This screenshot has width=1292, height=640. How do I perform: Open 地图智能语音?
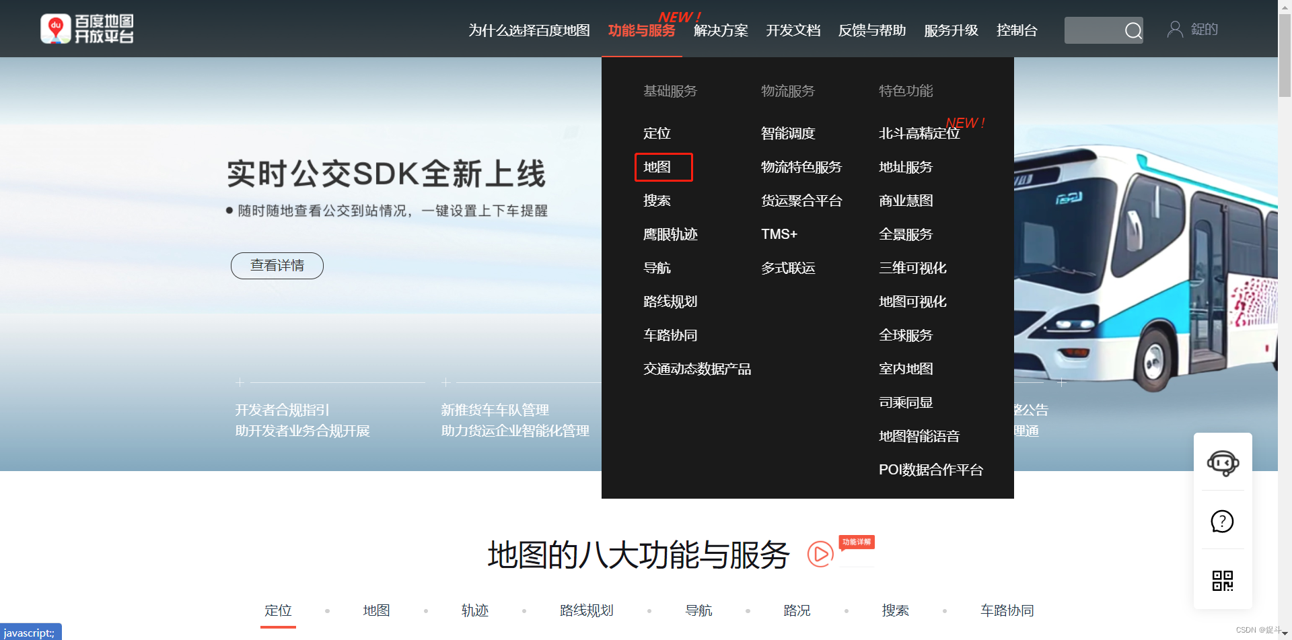tap(919, 436)
